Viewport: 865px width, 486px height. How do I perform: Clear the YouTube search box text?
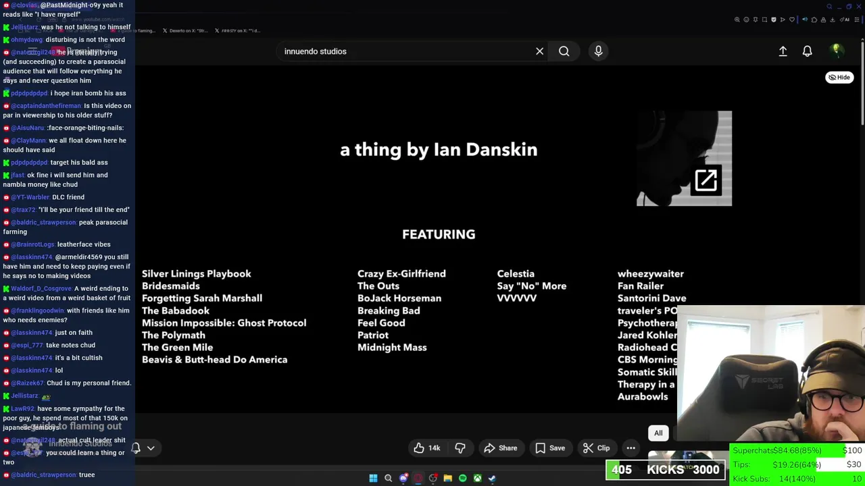[539, 51]
